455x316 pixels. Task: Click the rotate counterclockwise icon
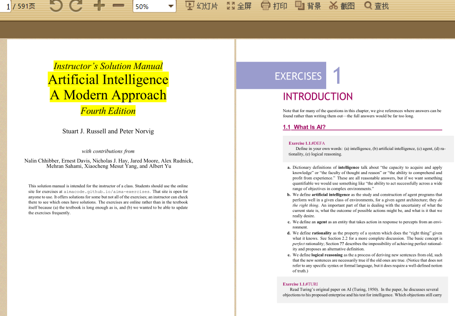point(56,6)
